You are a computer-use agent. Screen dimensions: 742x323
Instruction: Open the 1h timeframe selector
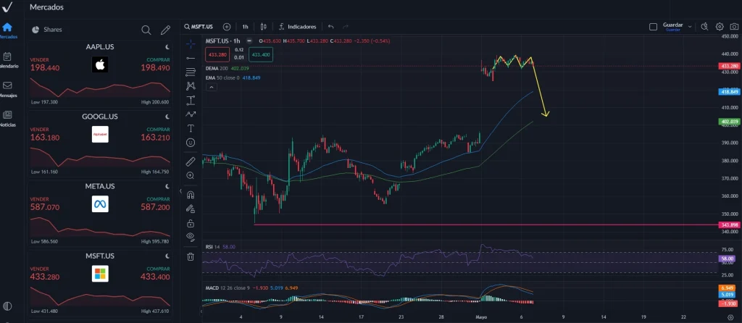(x=245, y=27)
